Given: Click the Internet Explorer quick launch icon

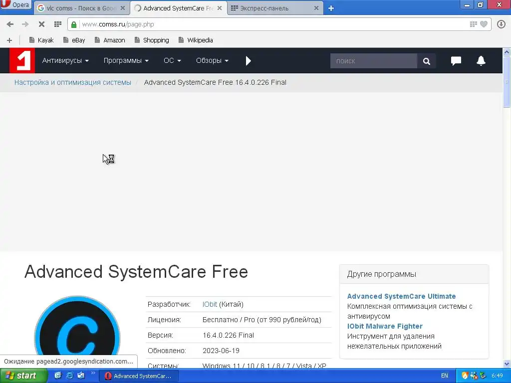Looking at the screenshot, I should click(x=69, y=376).
